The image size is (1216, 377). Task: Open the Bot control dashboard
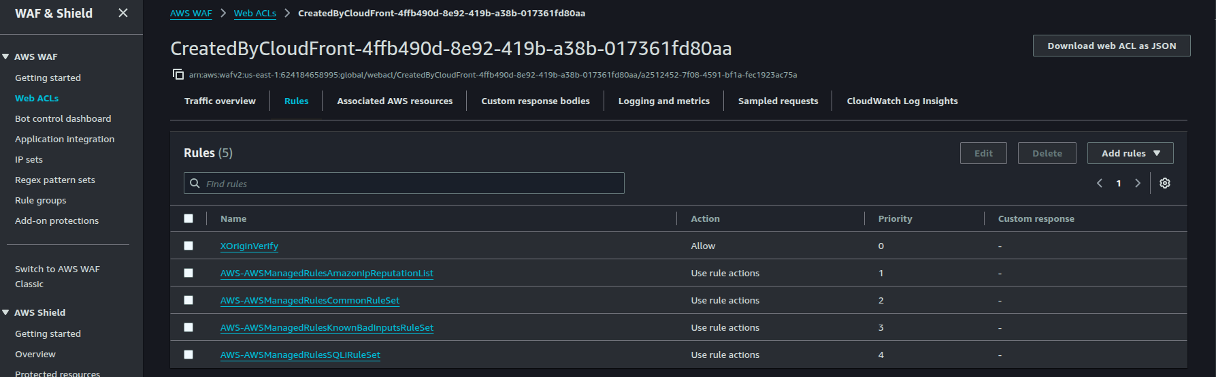click(x=63, y=118)
